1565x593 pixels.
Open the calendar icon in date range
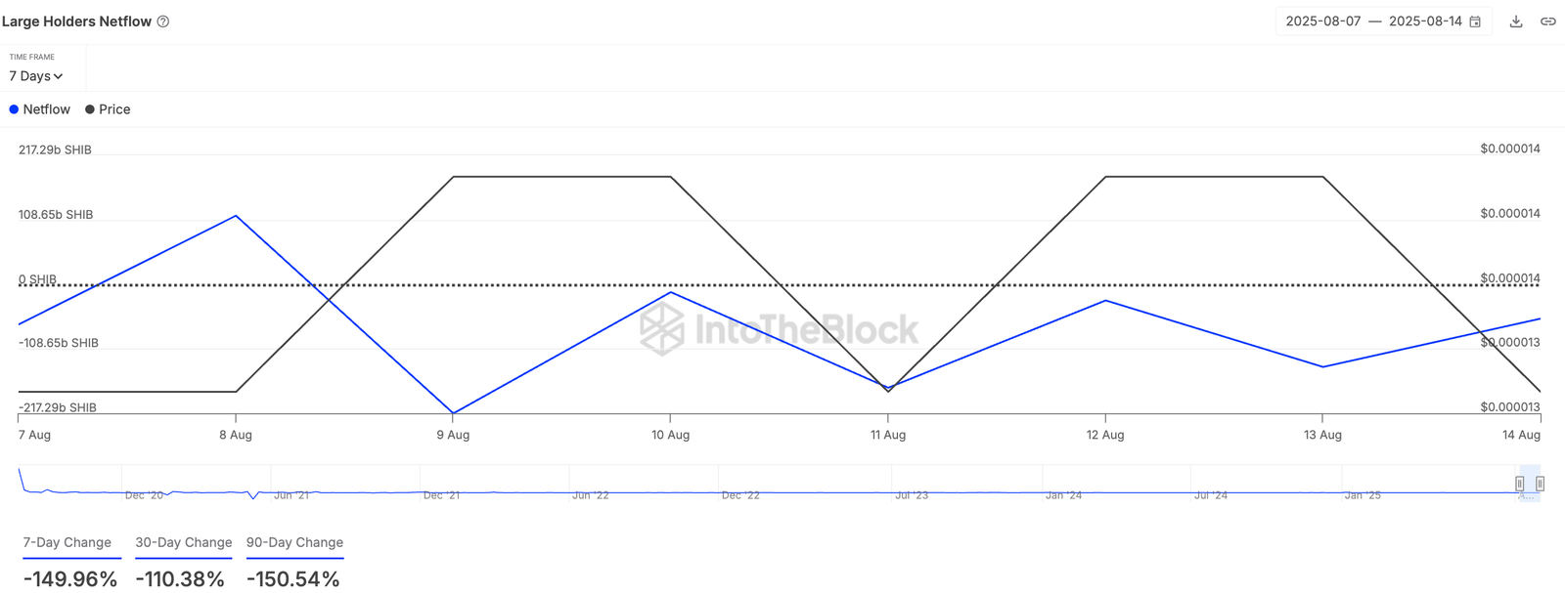point(1475,21)
